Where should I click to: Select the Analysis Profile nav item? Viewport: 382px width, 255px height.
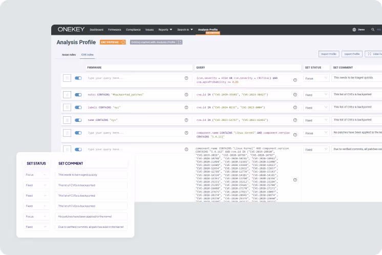pyautogui.click(x=208, y=30)
